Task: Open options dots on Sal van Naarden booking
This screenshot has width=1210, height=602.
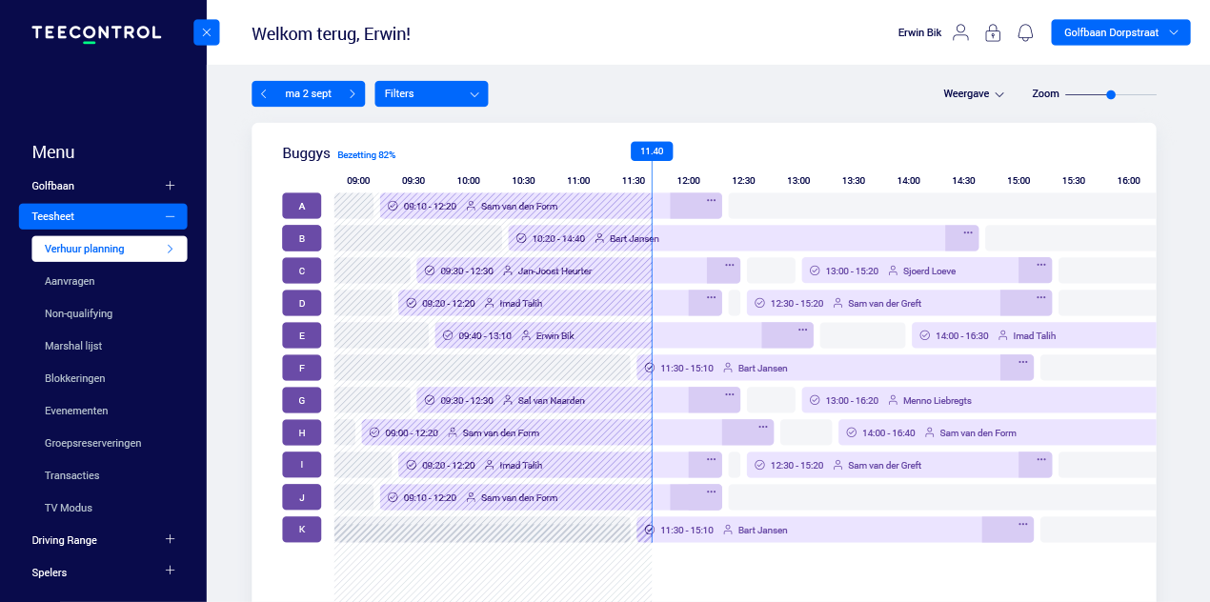Action: [x=729, y=394]
